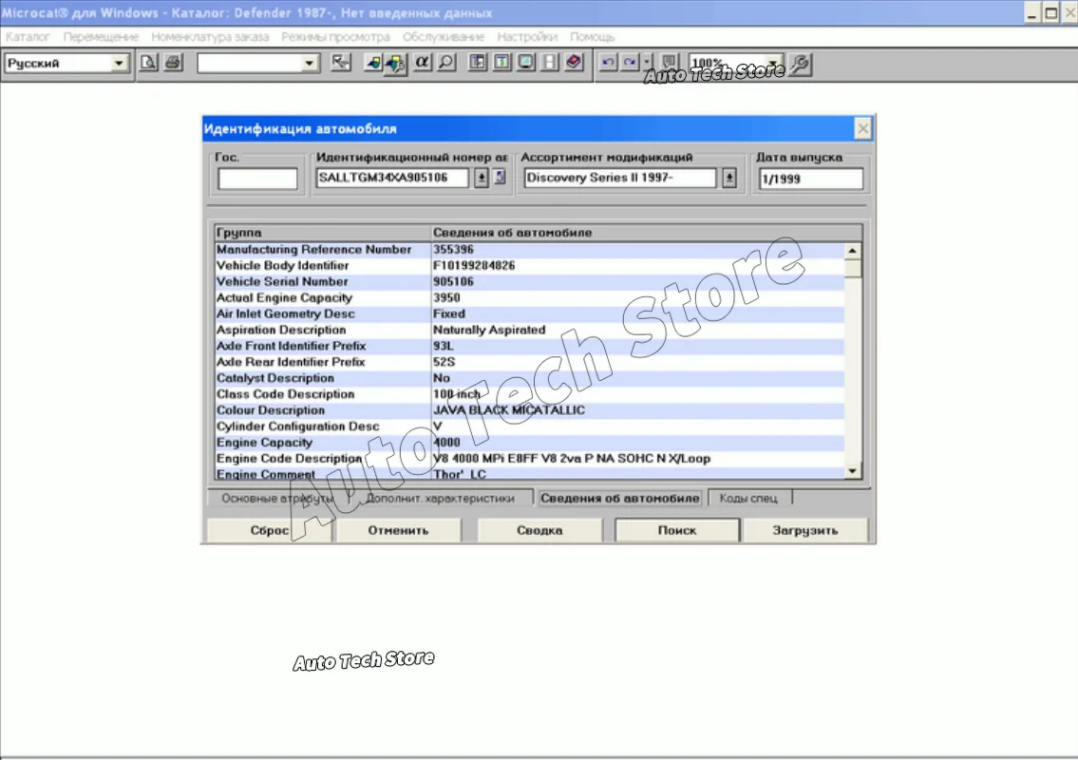The width and height of the screenshot is (1078, 760).
Task: Click scroll up arrow of vehicle details list
Action: coord(853,251)
